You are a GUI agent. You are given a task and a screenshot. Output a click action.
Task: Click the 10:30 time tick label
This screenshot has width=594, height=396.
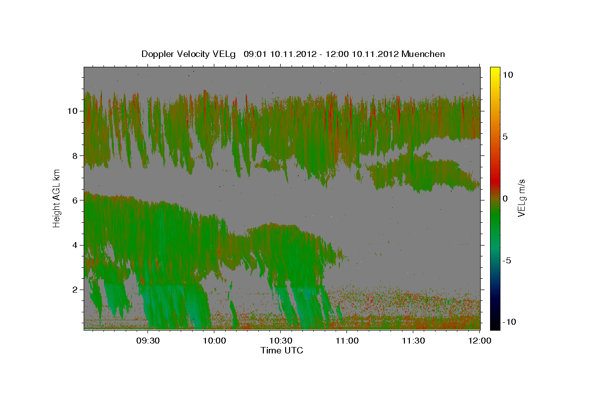pos(280,341)
